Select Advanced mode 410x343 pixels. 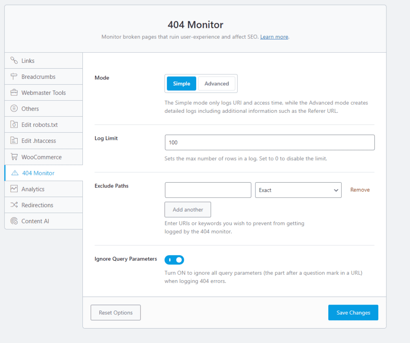pos(217,84)
